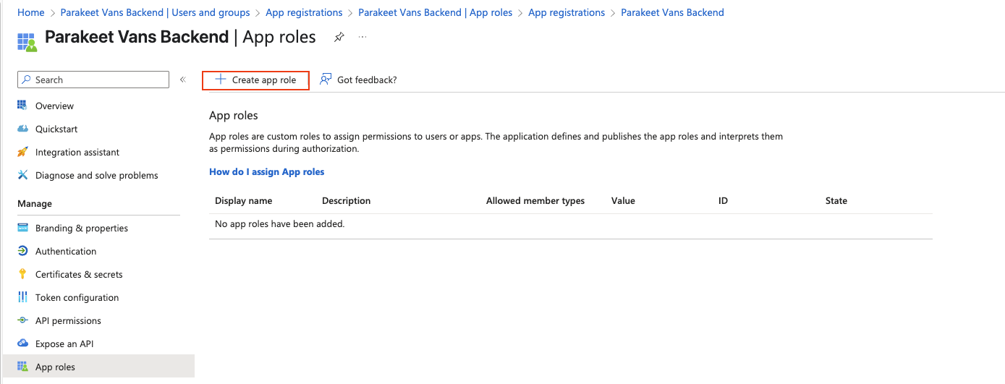The width and height of the screenshot is (1005, 384).
Task: Click ID column header
Action: click(723, 200)
